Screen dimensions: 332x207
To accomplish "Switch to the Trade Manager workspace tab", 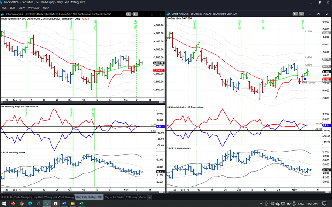I will pyautogui.click(x=22, y=197).
